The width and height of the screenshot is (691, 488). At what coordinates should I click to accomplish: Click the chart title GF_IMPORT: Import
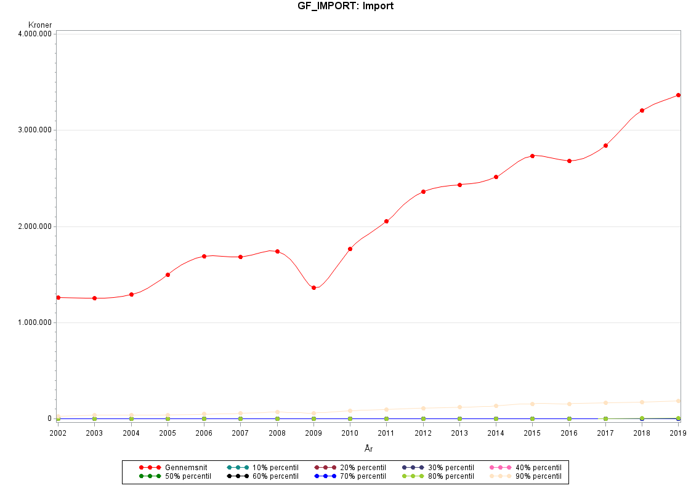[345, 6]
